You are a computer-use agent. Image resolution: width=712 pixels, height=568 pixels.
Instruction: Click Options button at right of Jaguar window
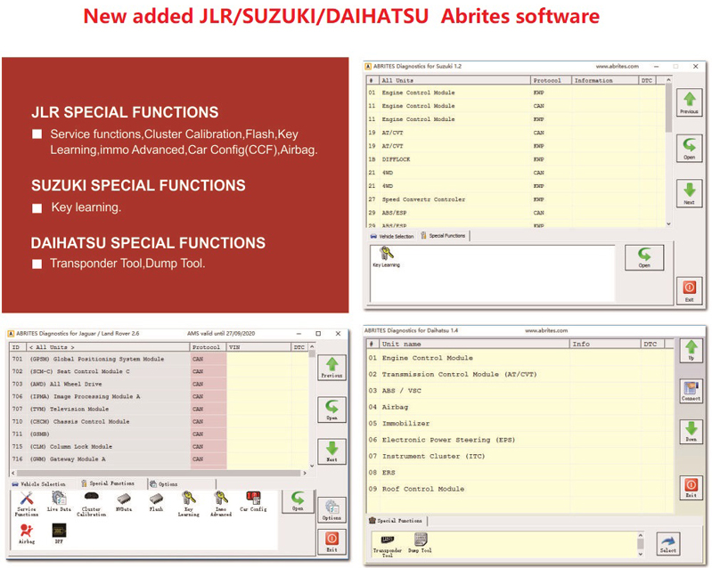[x=331, y=510]
